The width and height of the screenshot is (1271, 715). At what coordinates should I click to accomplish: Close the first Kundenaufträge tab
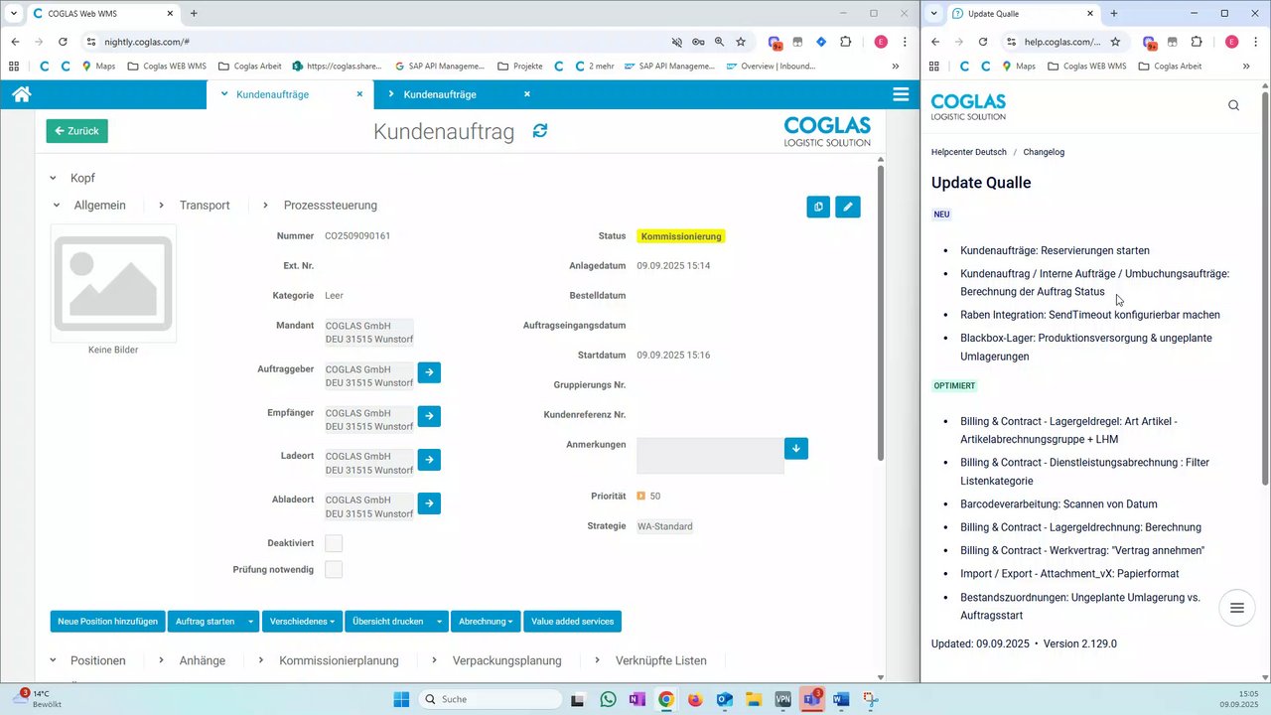(x=359, y=94)
